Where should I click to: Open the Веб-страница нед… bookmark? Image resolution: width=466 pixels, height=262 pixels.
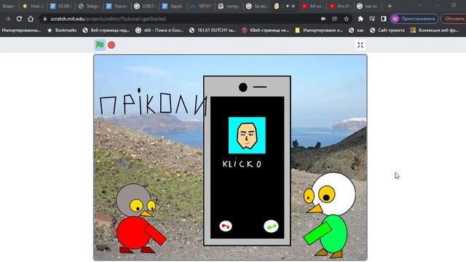106,30
